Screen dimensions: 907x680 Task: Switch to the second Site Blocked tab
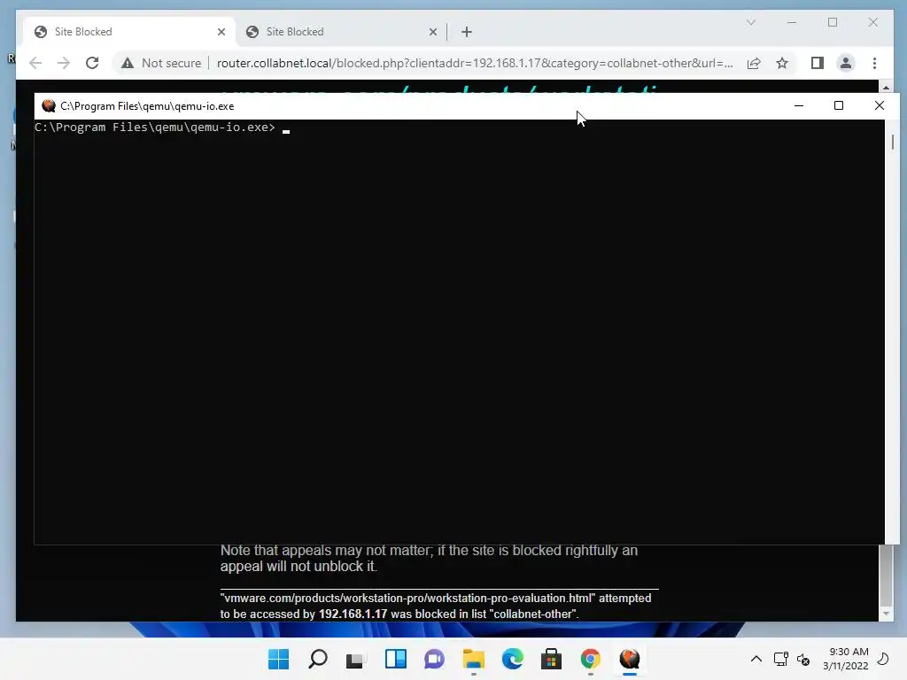point(340,32)
